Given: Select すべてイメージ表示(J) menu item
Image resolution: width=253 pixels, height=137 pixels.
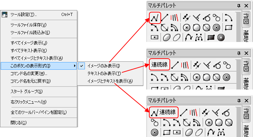Looking at the screenshot, I should pos(39,43).
